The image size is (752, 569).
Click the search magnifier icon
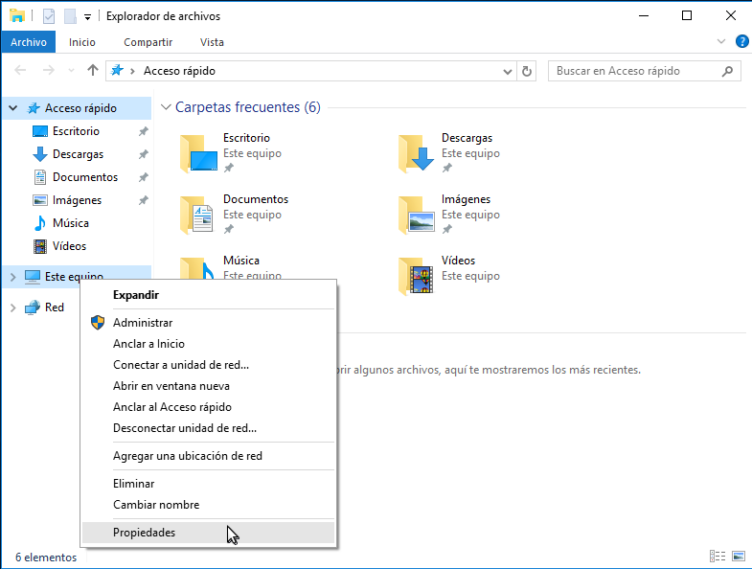[727, 71]
